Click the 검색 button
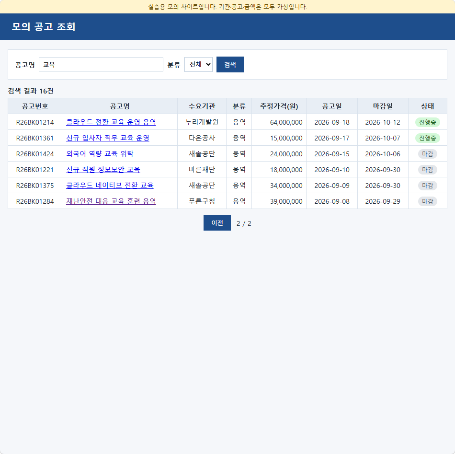This screenshot has width=455, height=454. tap(230, 65)
